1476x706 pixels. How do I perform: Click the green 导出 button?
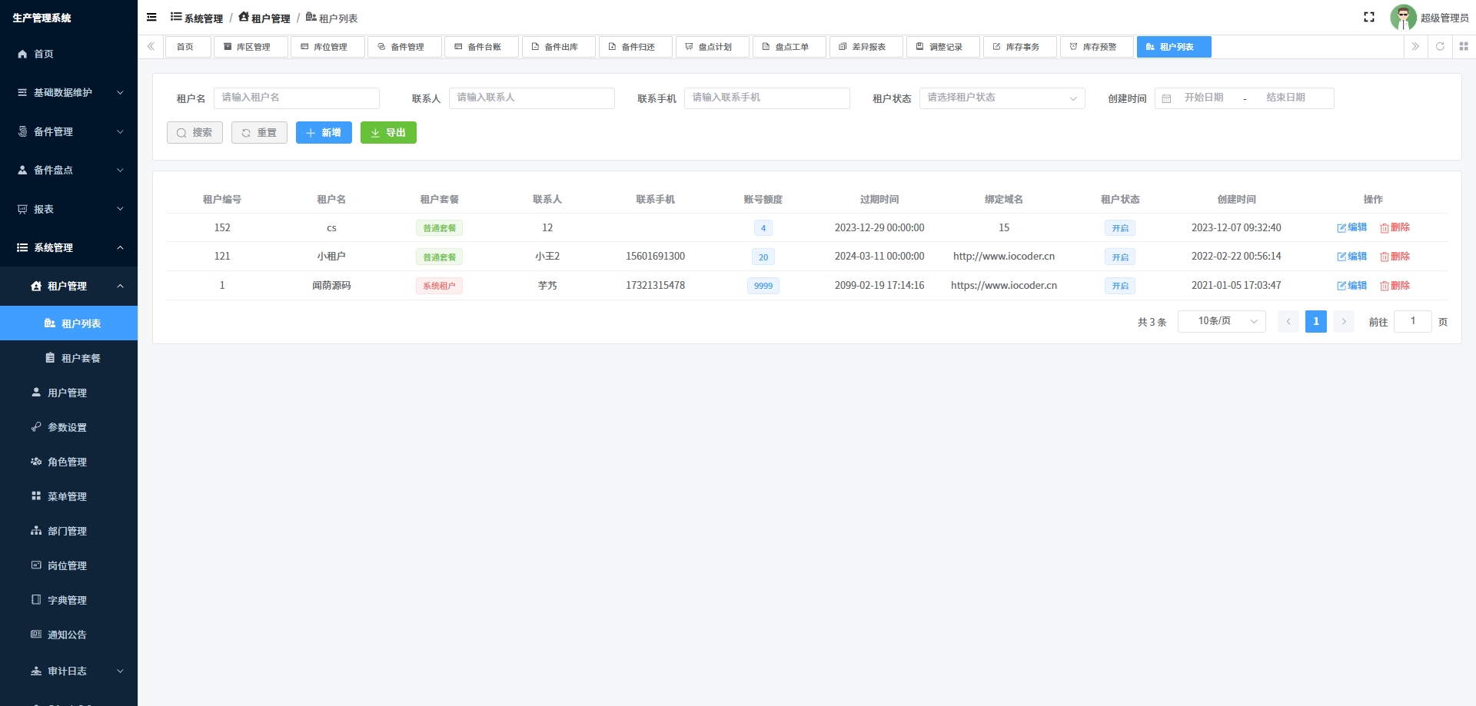pos(388,133)
